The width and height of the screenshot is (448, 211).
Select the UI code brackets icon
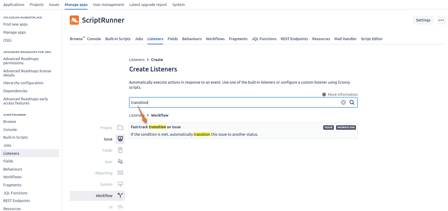[x=120, y=207]
